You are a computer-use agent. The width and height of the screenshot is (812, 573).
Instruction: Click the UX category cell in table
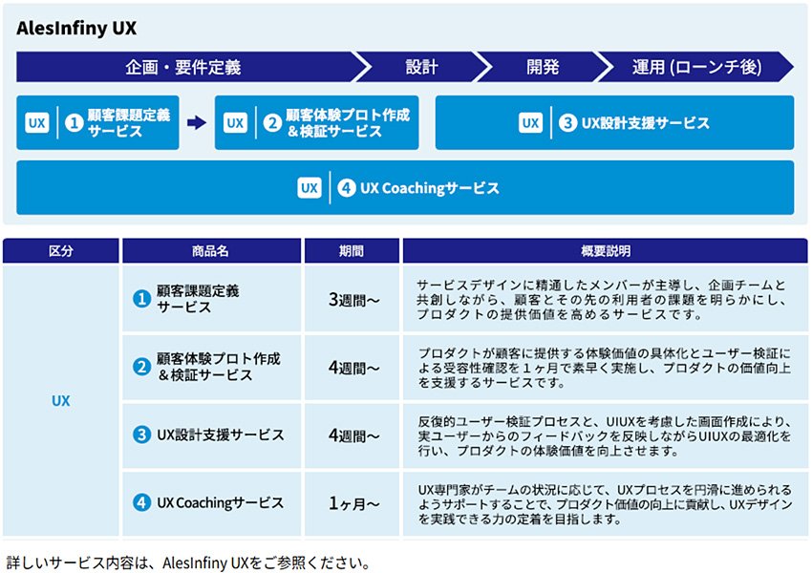(60, 401)
